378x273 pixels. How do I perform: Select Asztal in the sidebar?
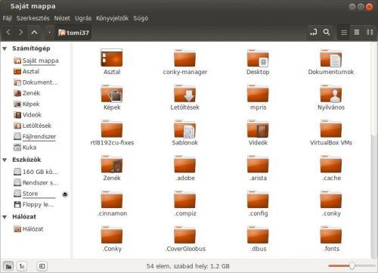coord(26,71)
